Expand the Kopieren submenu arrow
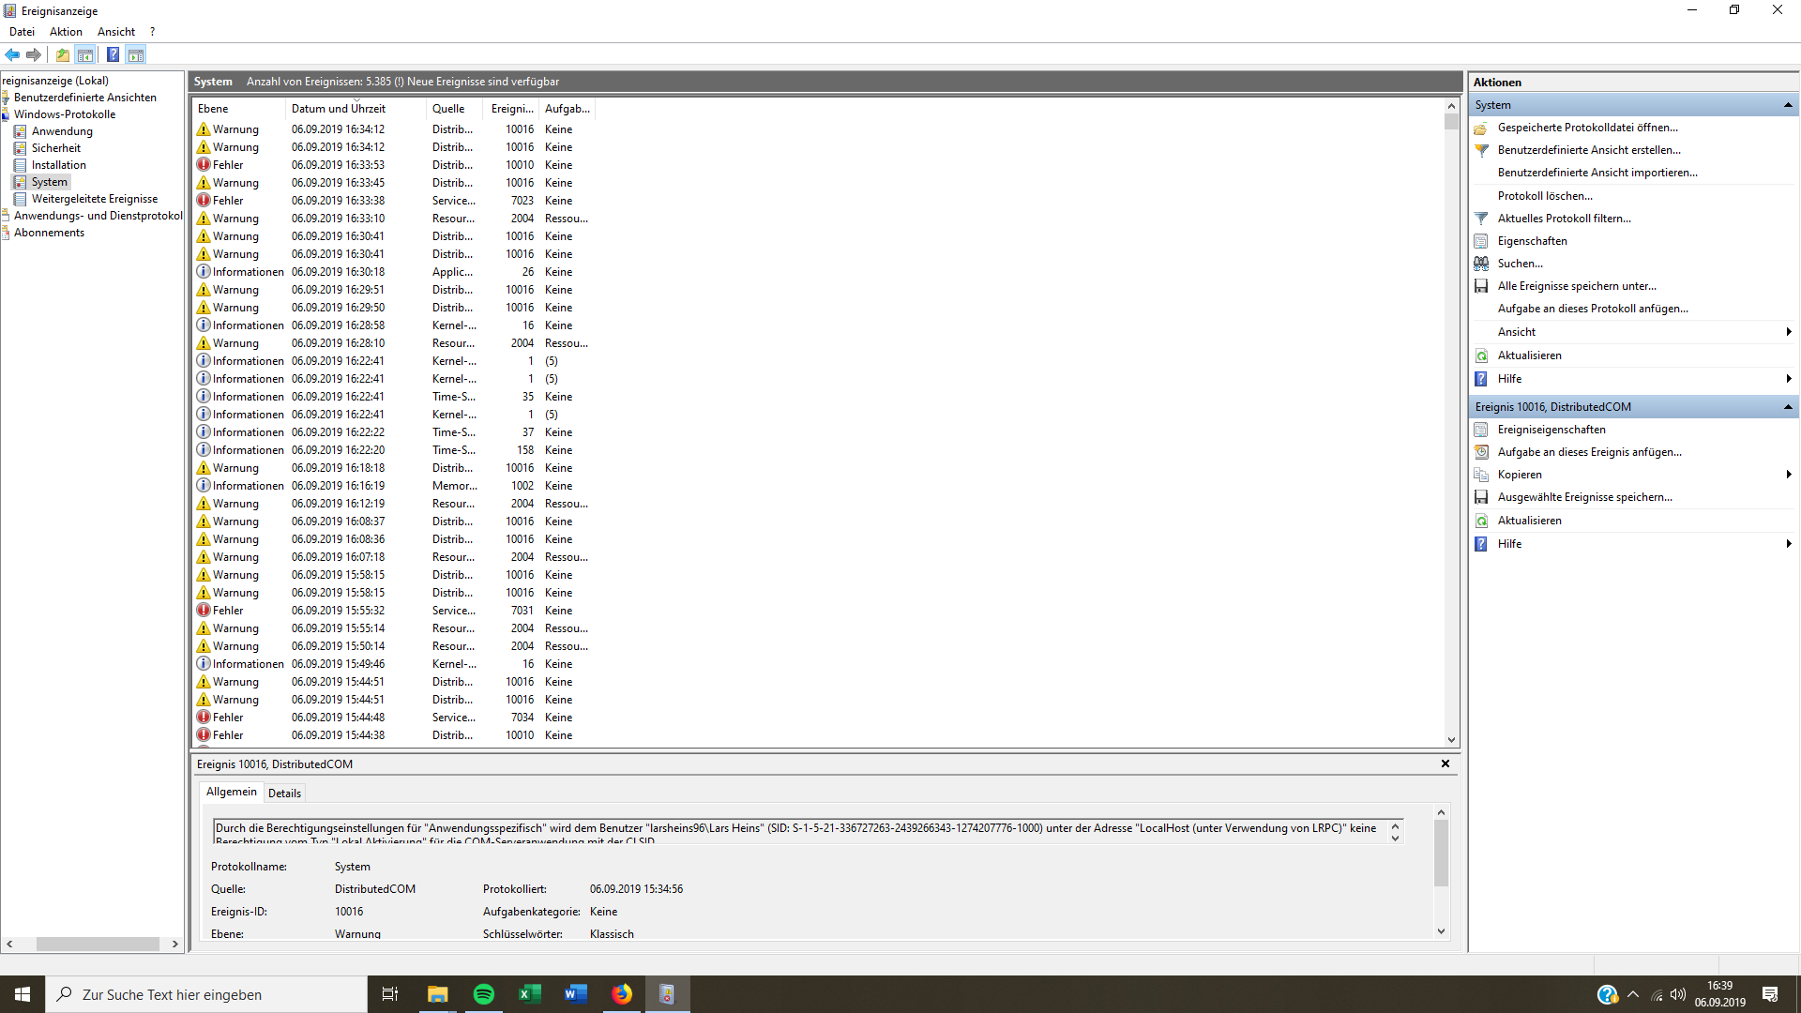This screenshot has width=1801, height=1013. click(1789, 475)
